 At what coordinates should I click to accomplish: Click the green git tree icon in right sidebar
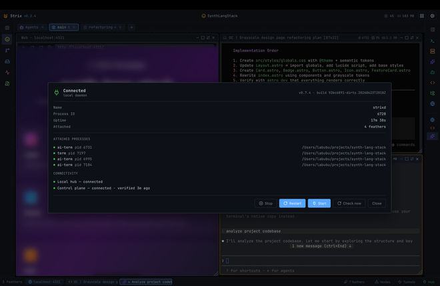click(x=433, y=93)
